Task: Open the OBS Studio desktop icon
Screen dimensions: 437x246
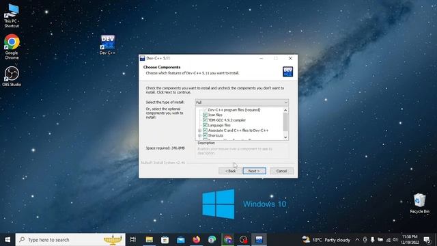Action: pos(12,76)
